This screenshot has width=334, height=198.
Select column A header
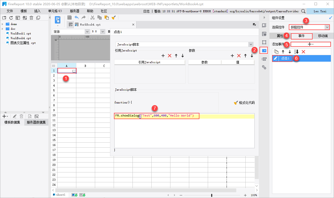tap(67, 66)
